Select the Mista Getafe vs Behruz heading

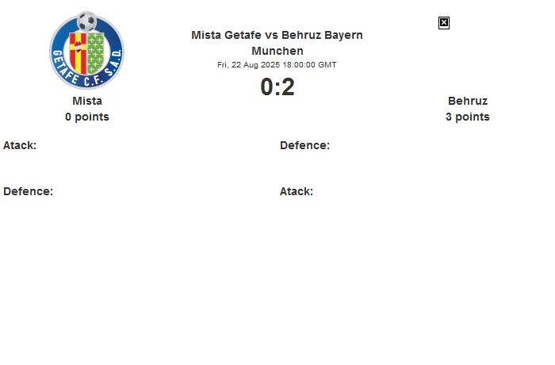[277, 43]
